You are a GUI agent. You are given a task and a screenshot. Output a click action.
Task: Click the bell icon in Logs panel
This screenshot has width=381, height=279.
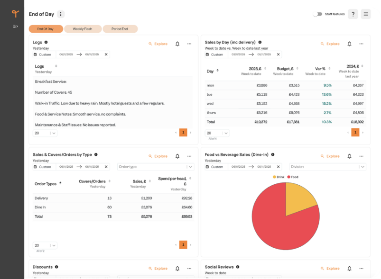pos(177,44)
